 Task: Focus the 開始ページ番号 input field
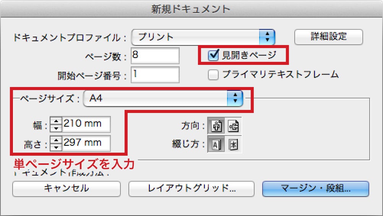click(154, 74)
